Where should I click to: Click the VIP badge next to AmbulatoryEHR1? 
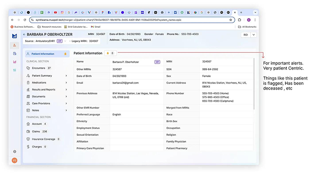click(60, 41)
